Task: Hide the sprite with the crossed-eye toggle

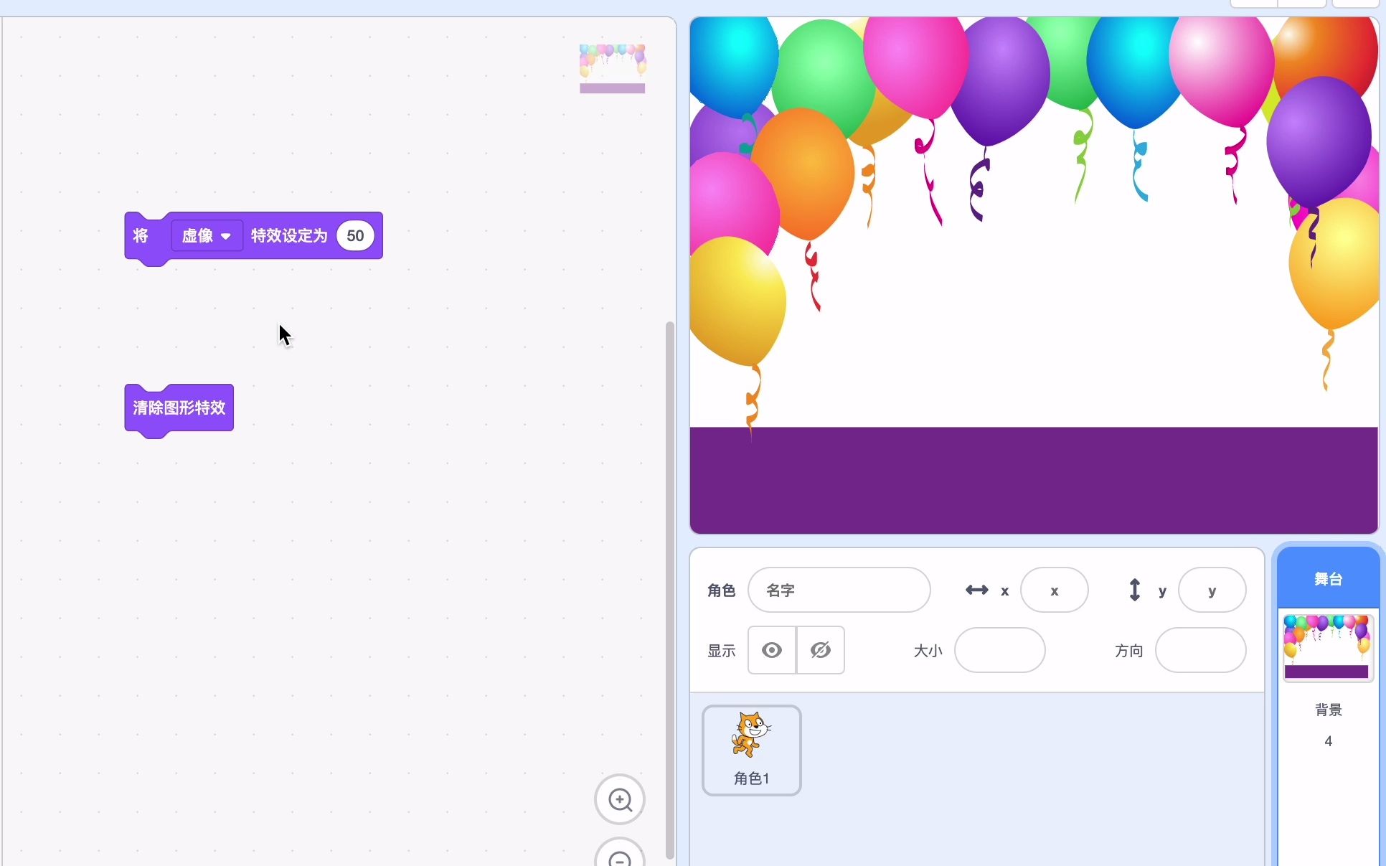Action: tap(821, 650)
